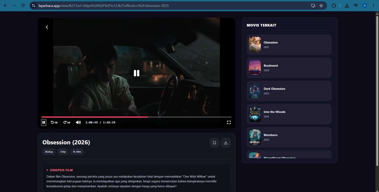The width and height of the screenshot is (379, 192).
Task: Bookmark this tab with the star icon
Action: [x=321, y=5]
